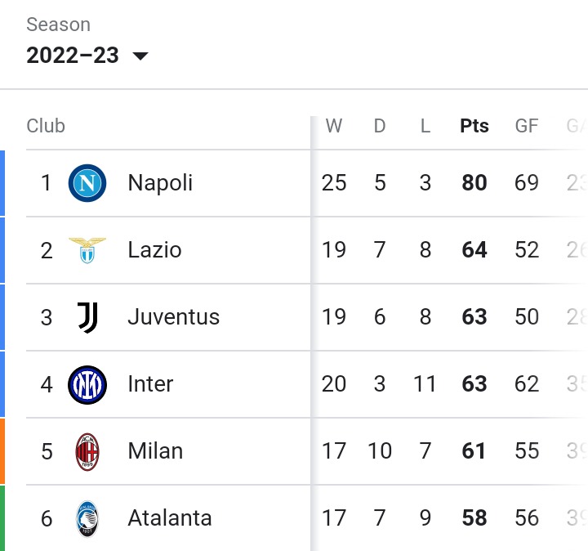Open the Lazio team link

coord(154,250)
